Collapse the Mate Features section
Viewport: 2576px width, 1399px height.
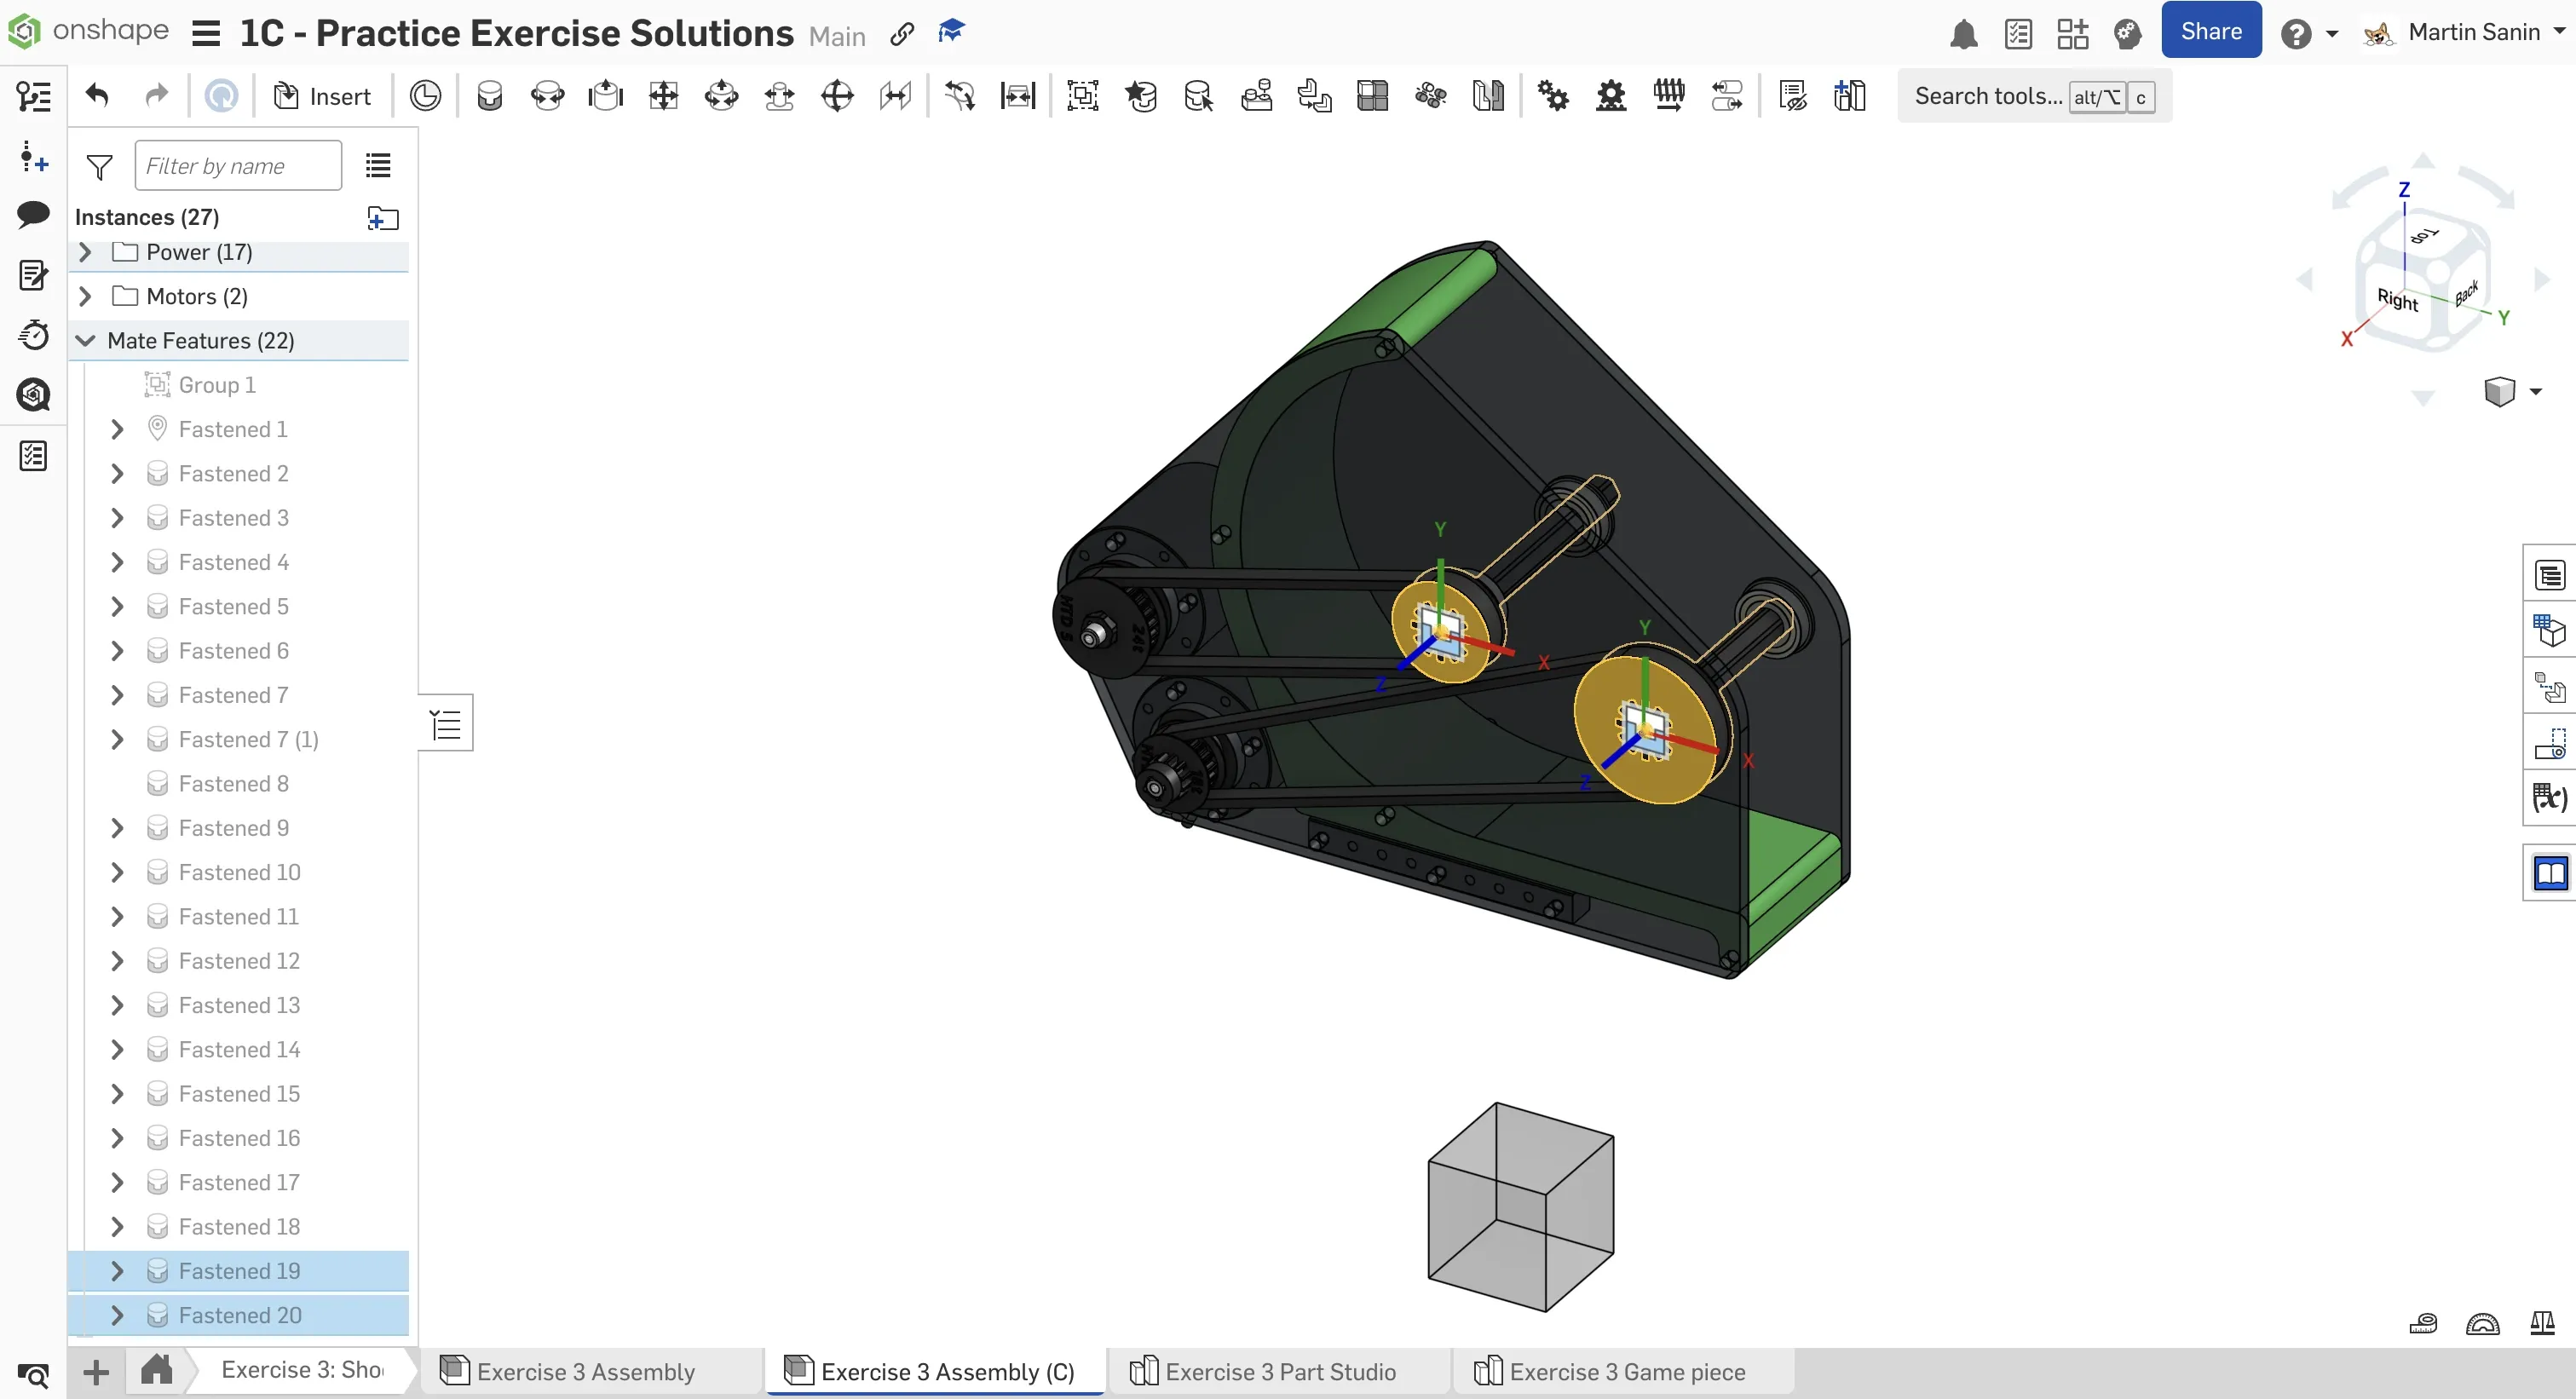(85, 341)
